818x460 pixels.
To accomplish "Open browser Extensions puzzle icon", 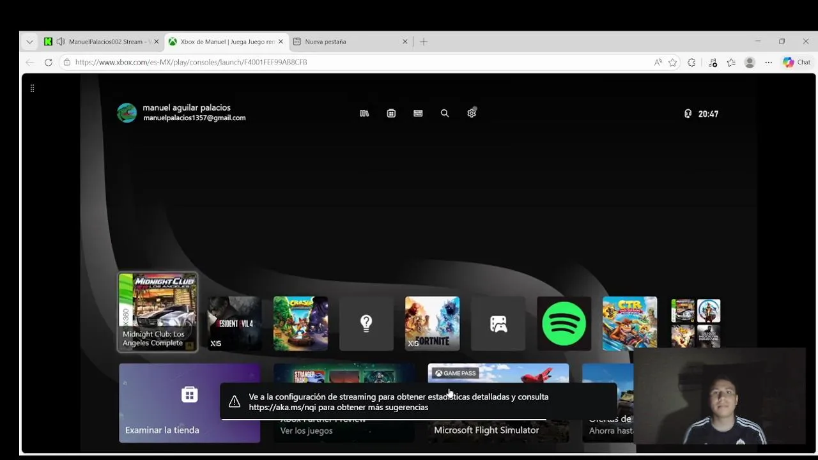I will [691, 62].
